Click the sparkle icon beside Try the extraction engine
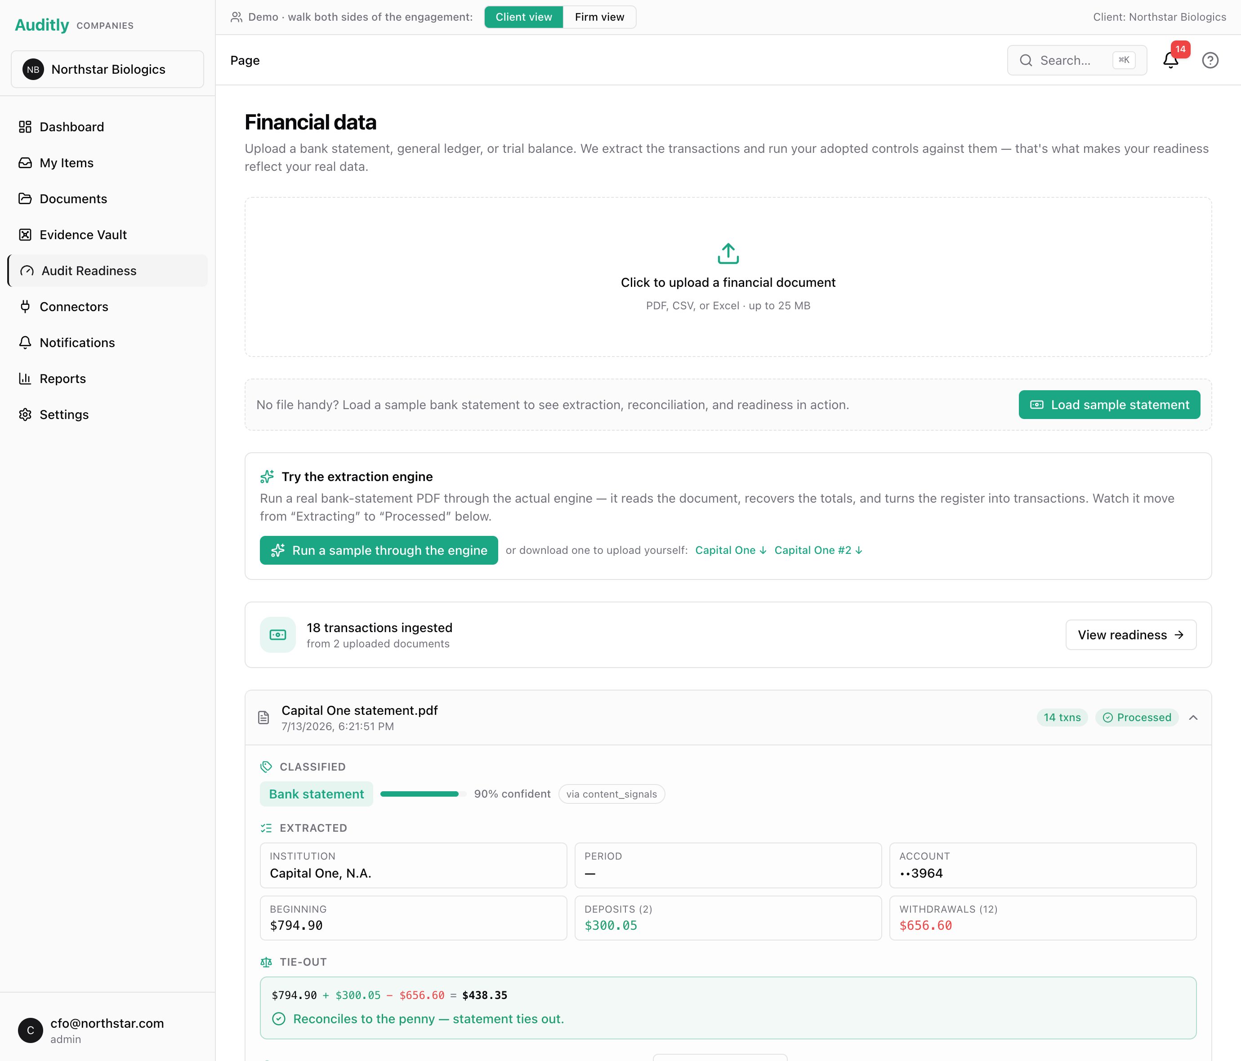Viewport: 1241px width, 1061px height. coord(267,477)
